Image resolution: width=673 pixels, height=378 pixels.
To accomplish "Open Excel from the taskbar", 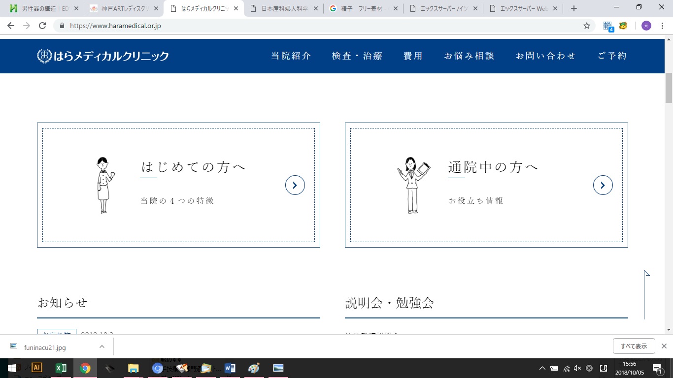I will (61, 368).
